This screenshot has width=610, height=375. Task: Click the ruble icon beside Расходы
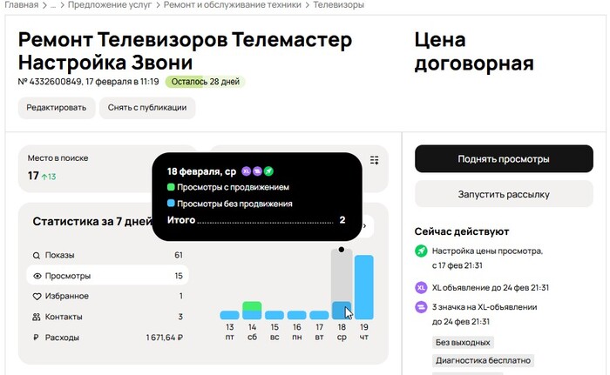[36, 338]
